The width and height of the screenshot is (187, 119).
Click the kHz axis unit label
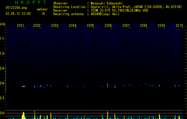point(3,24)
